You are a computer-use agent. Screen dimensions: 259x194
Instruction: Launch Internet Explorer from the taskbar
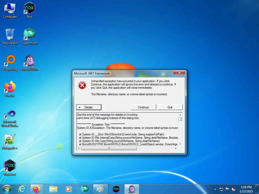[22, 189]
